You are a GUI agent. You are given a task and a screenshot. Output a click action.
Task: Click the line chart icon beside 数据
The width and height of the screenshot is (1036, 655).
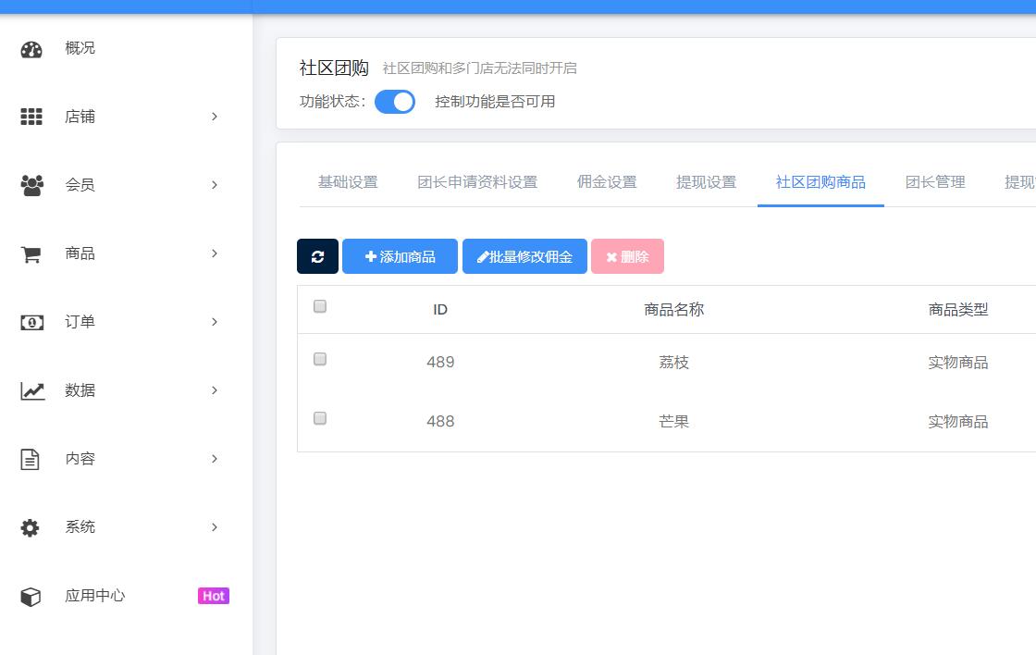coord(32,390)
